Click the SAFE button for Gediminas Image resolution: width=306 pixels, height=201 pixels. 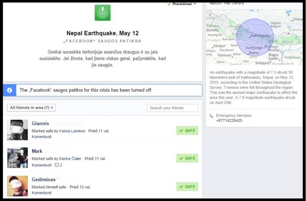click(187, 187)
